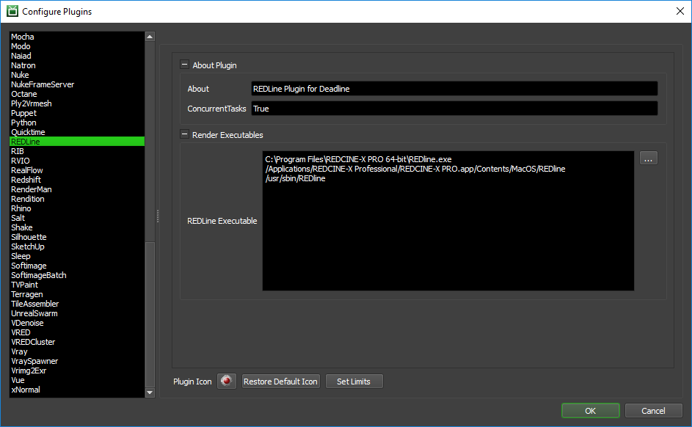Select RenderMan in the plugin list

[77, 189]
